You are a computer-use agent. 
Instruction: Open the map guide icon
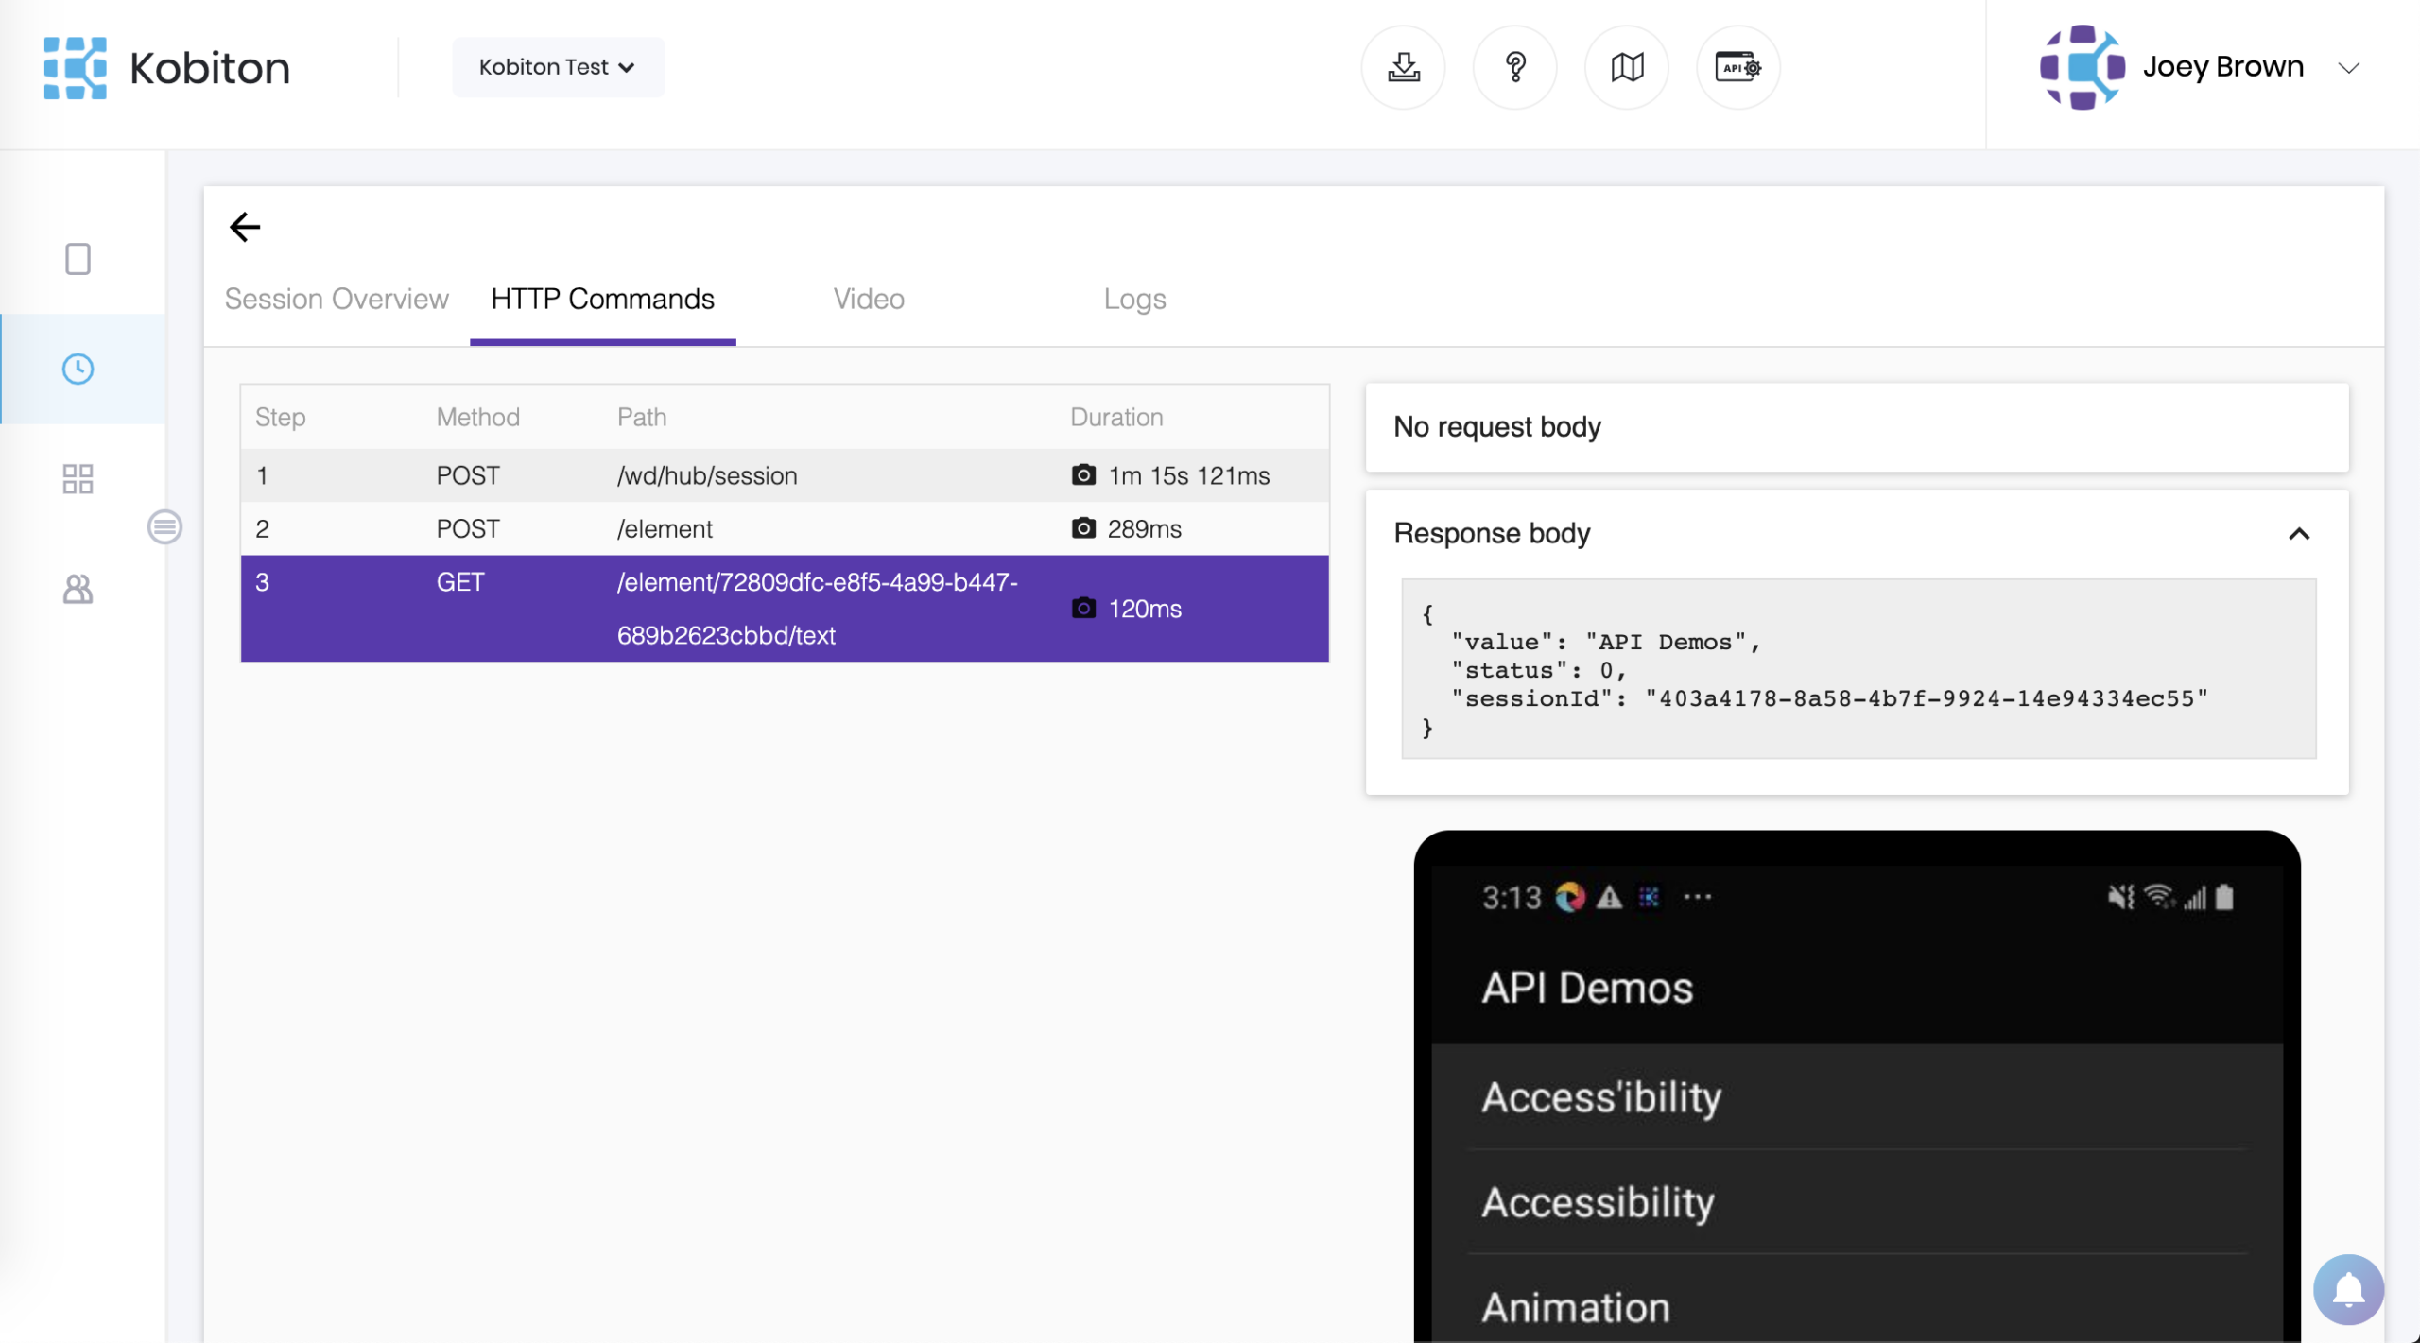pyautogui.click(x=1627, y=67)
